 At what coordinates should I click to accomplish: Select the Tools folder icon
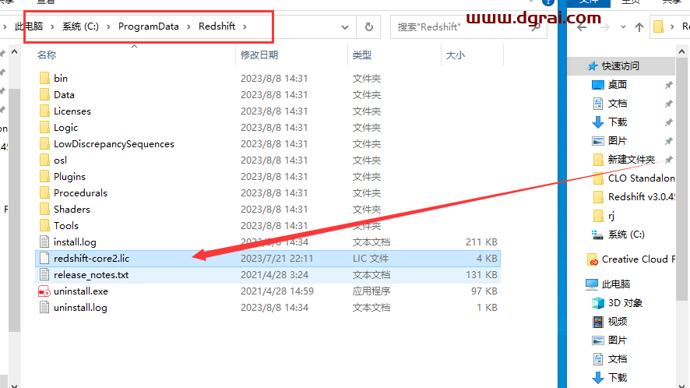click(x=44, y=225)
